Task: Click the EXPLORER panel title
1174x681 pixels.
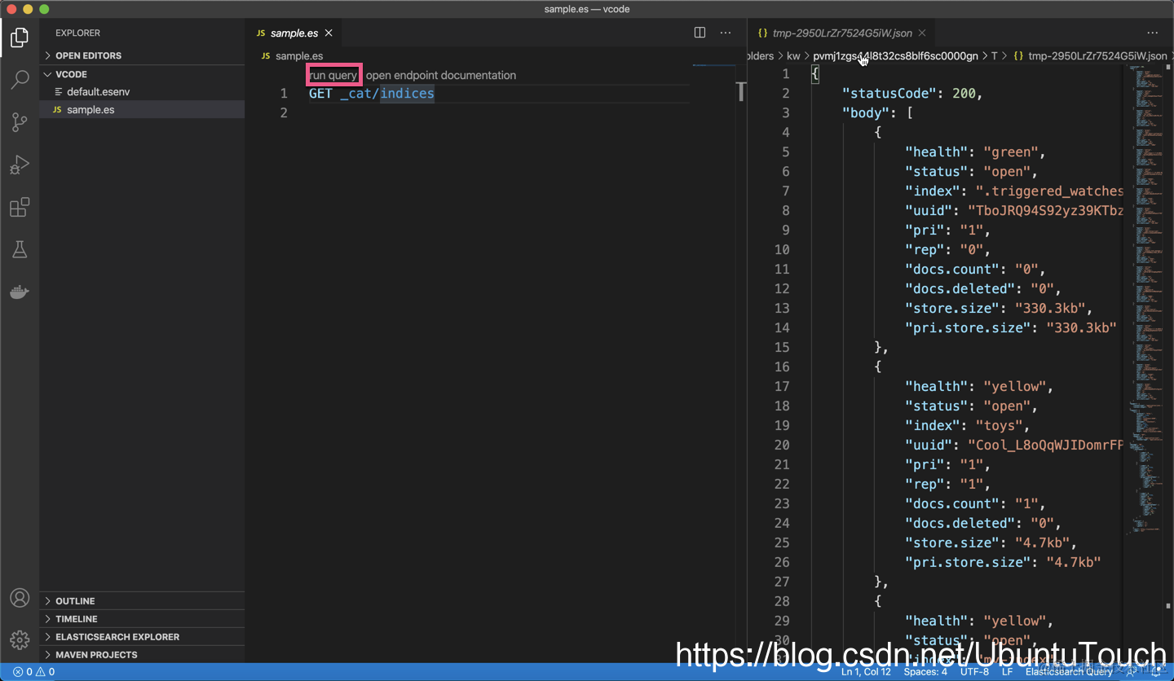Action: click(78, 33)
